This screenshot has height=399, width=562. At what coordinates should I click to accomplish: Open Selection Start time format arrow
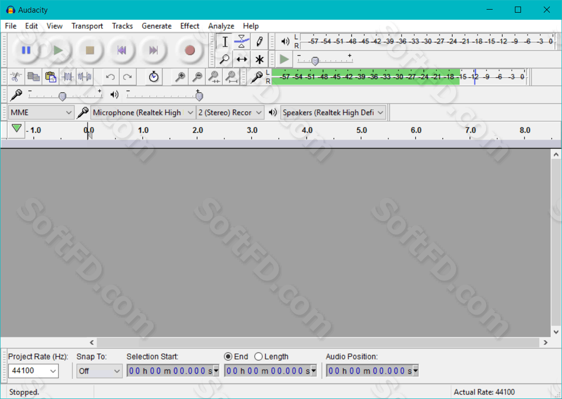216,371
